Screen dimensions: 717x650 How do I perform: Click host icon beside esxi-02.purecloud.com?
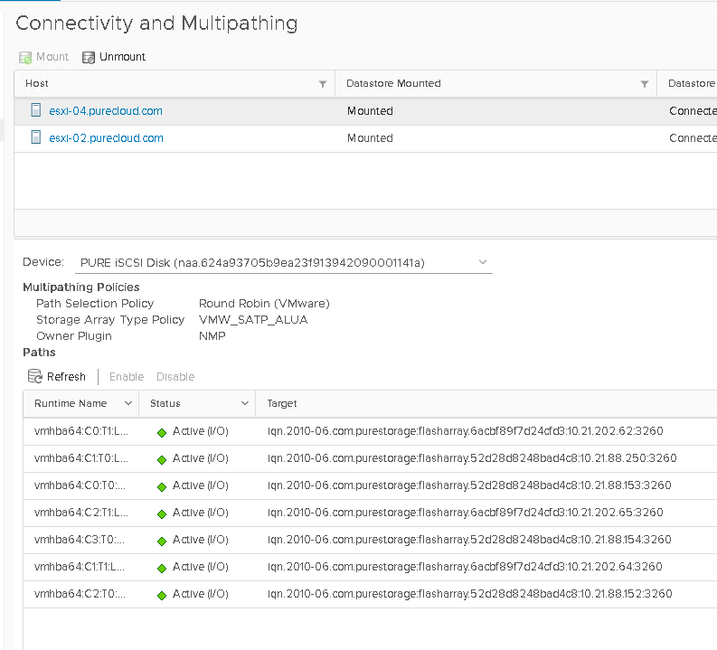[x=36, y=137]
